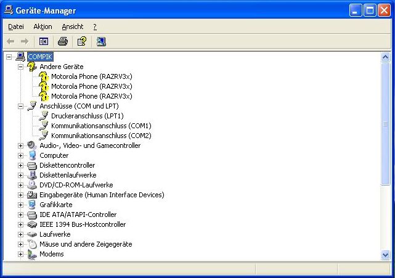
Task: Open the Aktion menu
Action: pyautogui.click(x=43, y=27)
